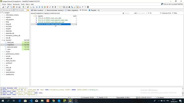Screen dimensions: 184x103
Task: Open the Fichier menu
Action: [4, 4]
